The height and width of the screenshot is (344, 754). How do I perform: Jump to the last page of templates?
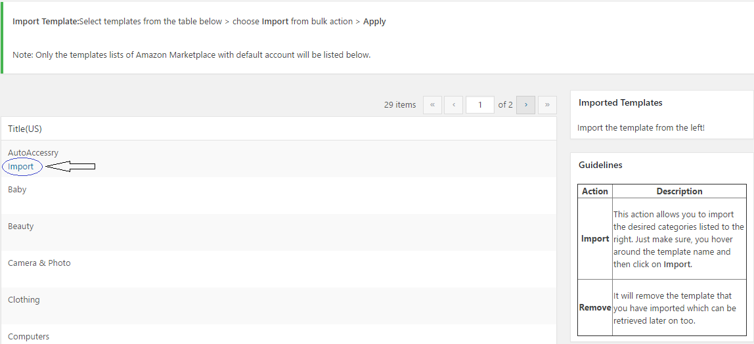(x=547, y=105)
